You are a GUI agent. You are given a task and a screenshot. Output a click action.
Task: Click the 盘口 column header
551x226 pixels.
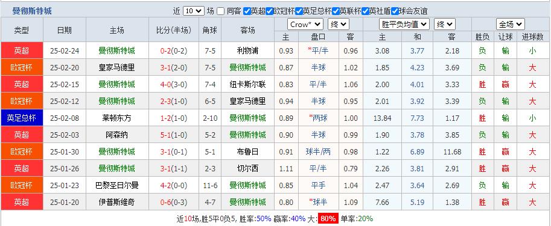(x=319, y=37)
